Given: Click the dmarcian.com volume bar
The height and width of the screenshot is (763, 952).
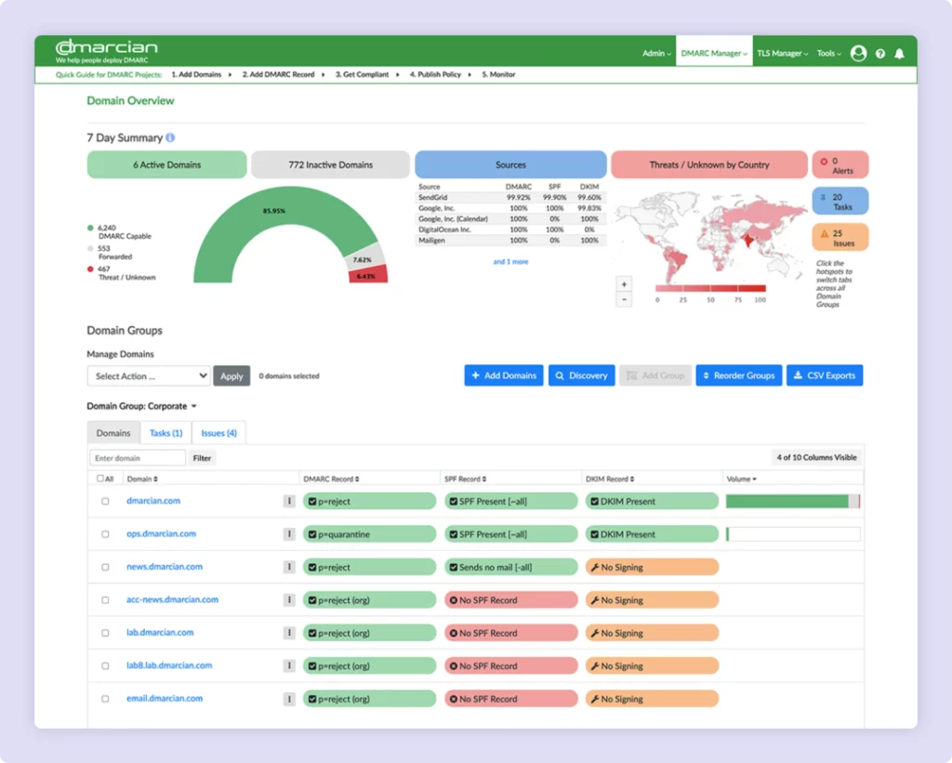Looking at the screenshot, I should point(793,501).
